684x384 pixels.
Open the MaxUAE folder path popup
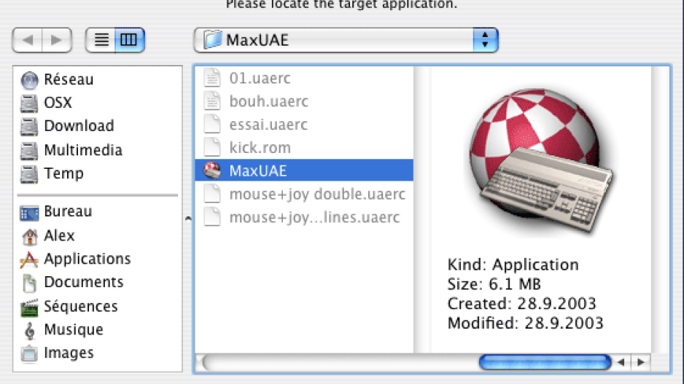coord(346,40)
